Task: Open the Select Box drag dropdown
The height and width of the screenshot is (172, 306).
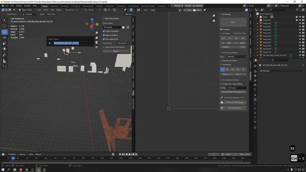Action: pos(52,14)
